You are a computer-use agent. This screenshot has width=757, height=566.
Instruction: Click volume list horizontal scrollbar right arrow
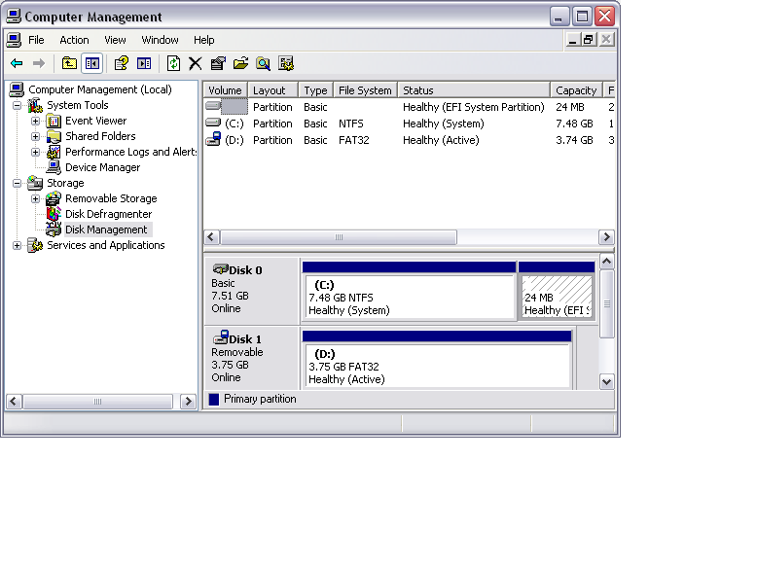[x=606, y=237]
